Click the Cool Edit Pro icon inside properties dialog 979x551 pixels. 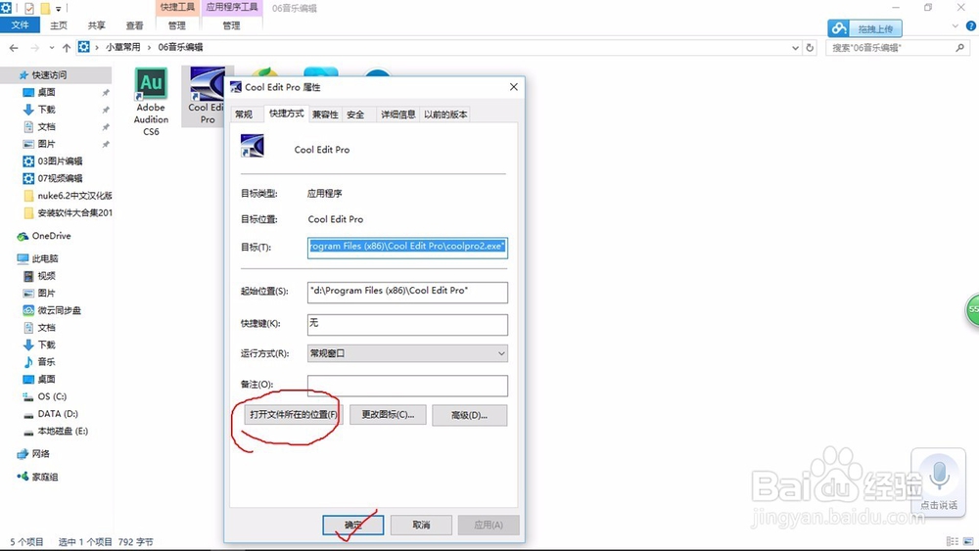click(x=253, y=146)
